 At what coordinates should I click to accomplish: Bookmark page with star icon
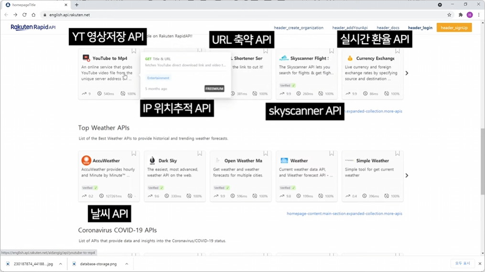tap(449, 15)
